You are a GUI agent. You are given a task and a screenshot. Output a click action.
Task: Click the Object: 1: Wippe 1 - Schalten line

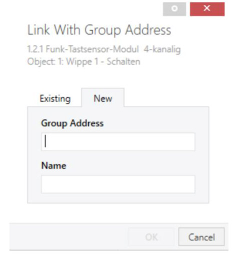pos(83,61)
